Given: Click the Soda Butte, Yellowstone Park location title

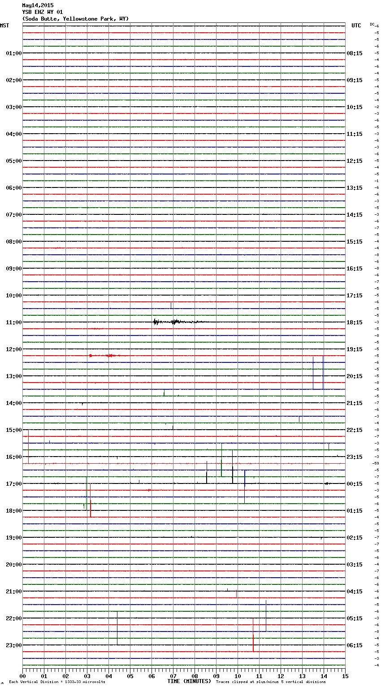Looking at the screenshot, I should (x=75, y=19).
